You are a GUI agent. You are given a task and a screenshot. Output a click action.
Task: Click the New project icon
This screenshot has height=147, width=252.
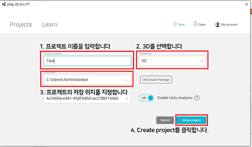(175, 24)
